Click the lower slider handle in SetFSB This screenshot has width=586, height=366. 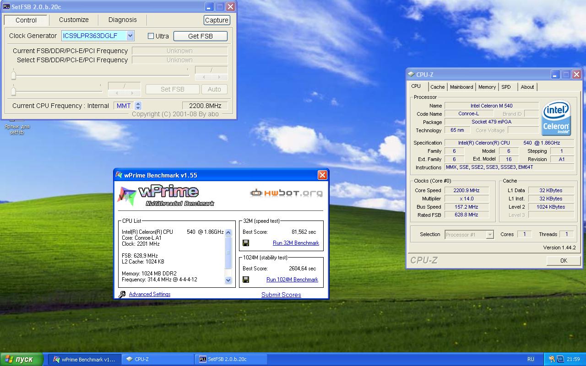13,91
